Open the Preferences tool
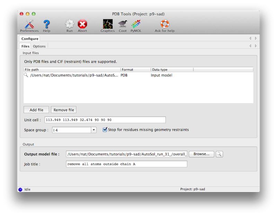Viewport: 277px width, 216px height. coord(29,24)
